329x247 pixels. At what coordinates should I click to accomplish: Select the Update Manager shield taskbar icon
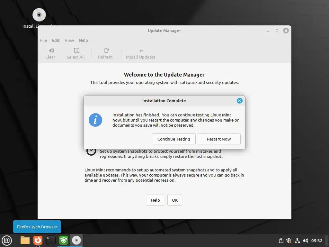coord(64,240)
